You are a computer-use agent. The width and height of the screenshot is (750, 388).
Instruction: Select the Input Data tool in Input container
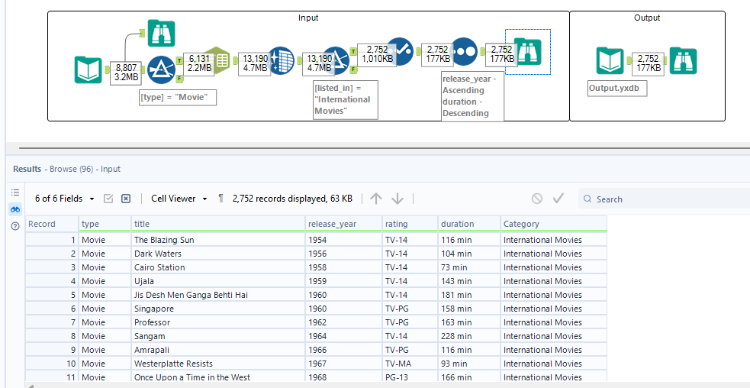88,70
